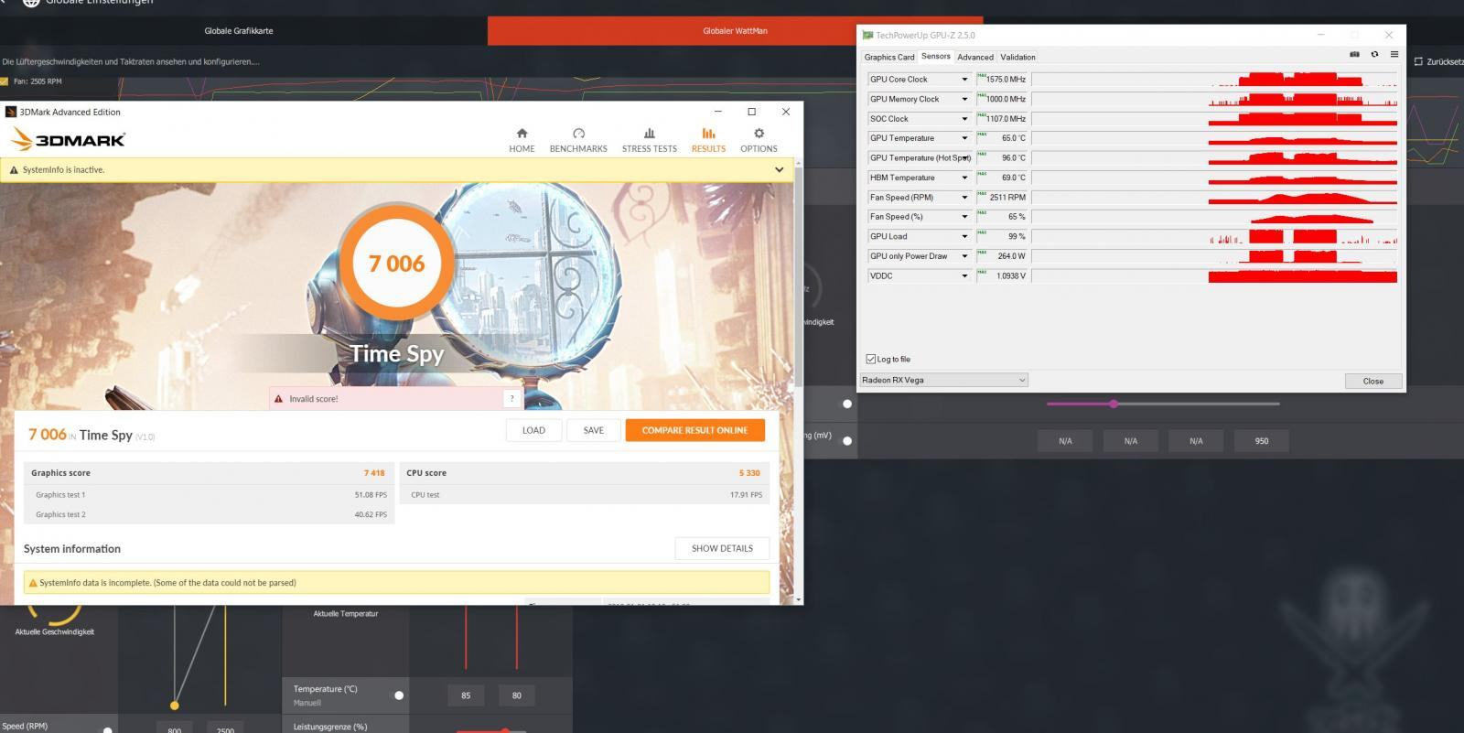This screenshot has width=1464, height=733.
Task: Open the Benchmarks gauge icon in 3DMark
Action: (x=578, y=134)
